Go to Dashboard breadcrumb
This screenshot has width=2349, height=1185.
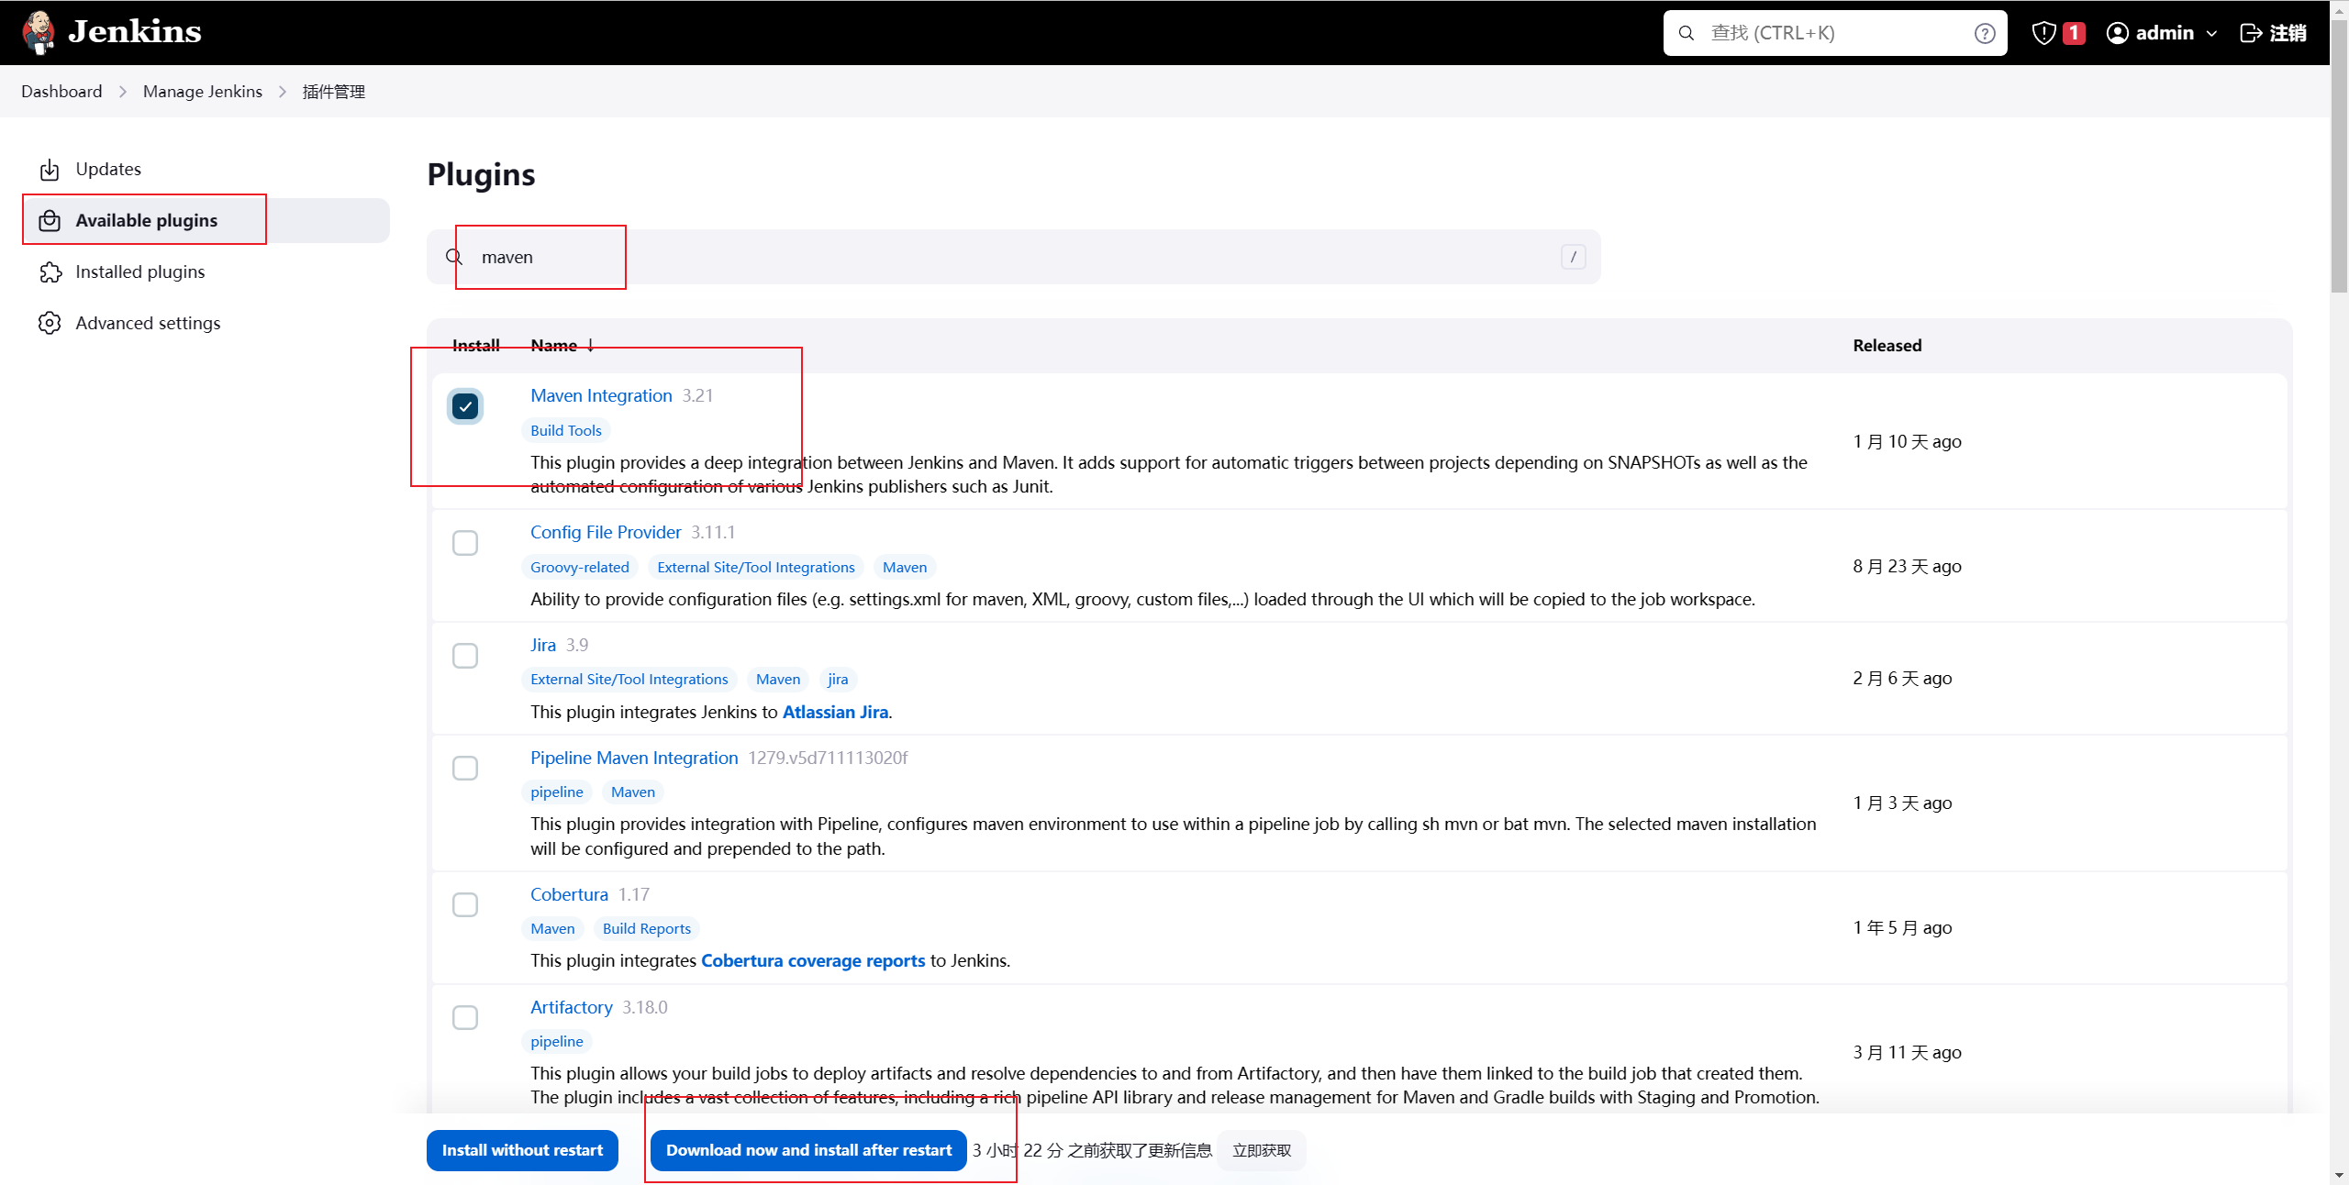tap(61, 92)
